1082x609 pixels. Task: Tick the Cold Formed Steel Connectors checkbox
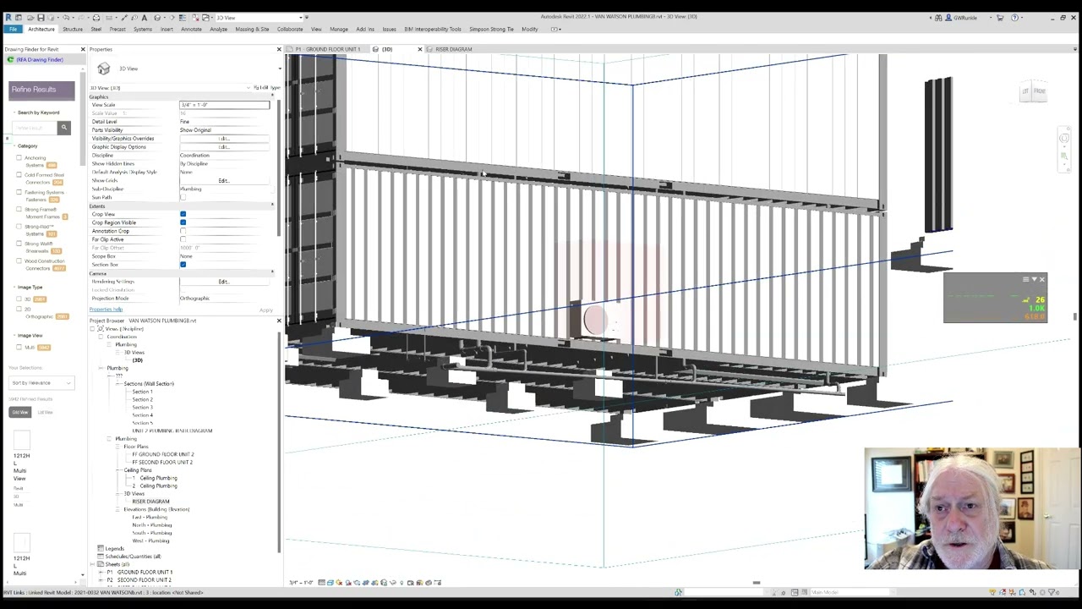point(19,175)
